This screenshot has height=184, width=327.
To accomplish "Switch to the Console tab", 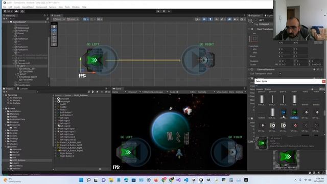I will pos(22,88).
